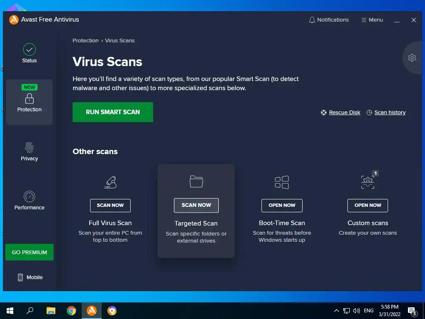This screenshot has width=425, height=319.
Task: Select the Performance sidebar label
Action: [29, 208]
